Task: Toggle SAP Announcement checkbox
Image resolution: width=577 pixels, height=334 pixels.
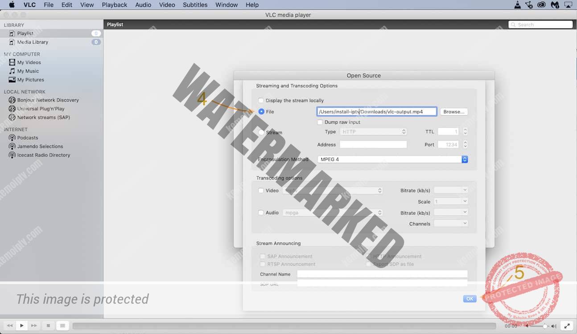Action: 263,257
